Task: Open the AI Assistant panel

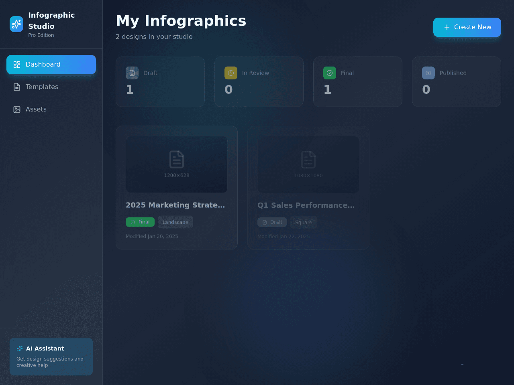Action: [x=51, y=357]
